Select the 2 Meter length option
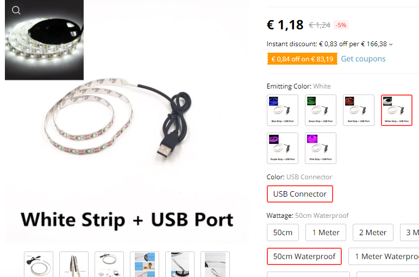This screenshot has width=419, height=277. [x=373, y=232]
